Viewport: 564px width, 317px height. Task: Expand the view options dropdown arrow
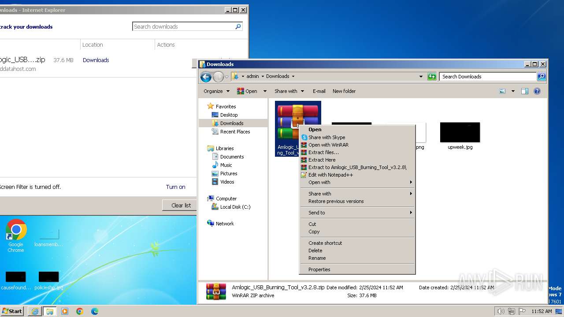513,91
